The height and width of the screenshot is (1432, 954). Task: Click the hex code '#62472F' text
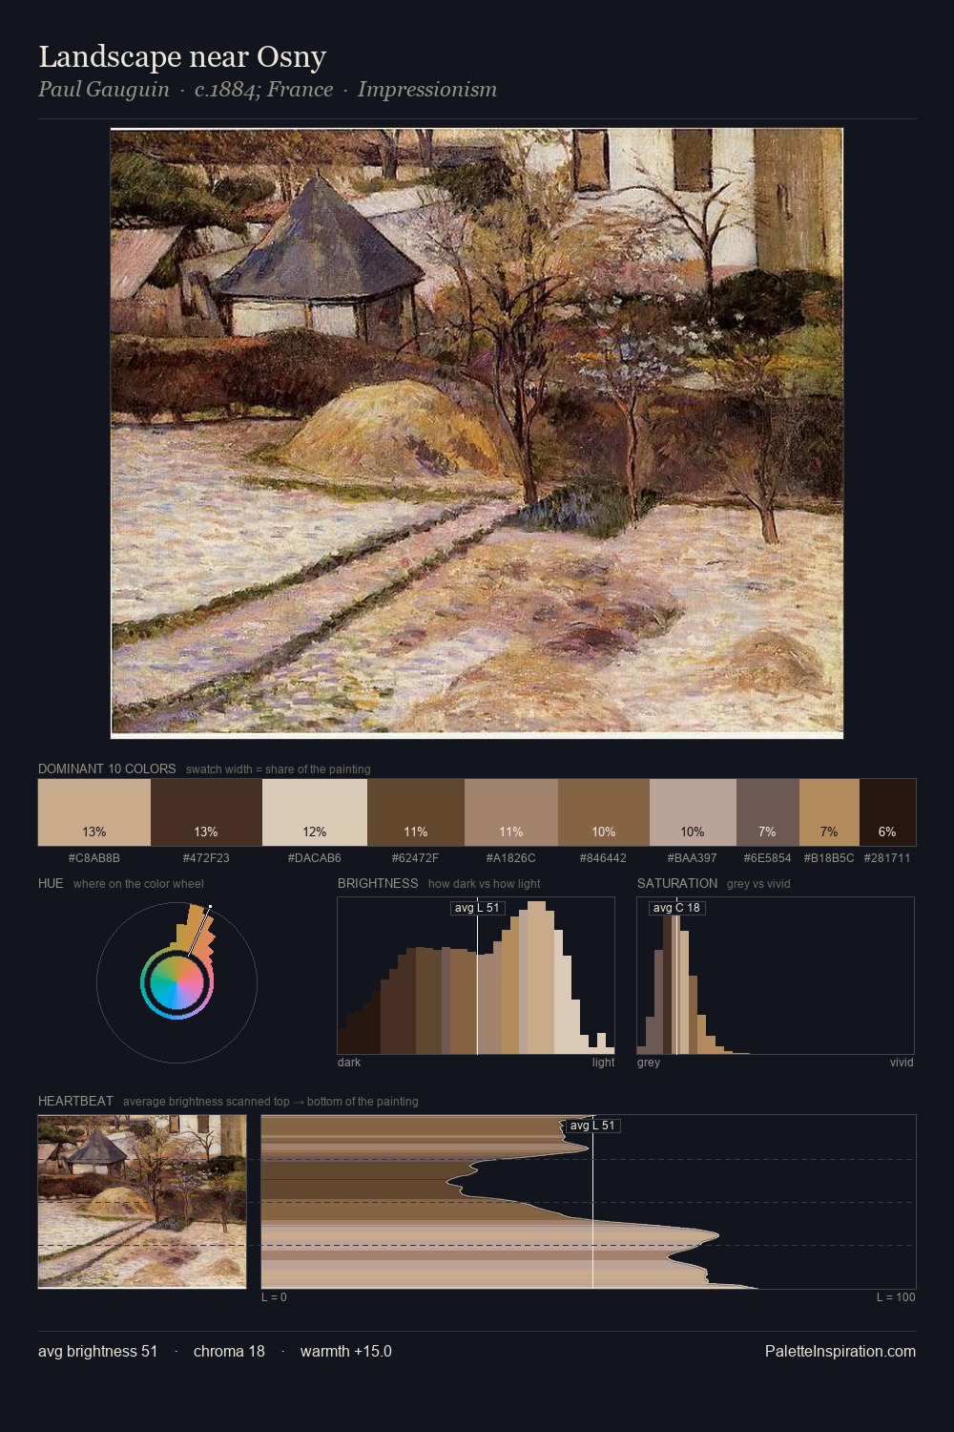(x=416, y=858)
